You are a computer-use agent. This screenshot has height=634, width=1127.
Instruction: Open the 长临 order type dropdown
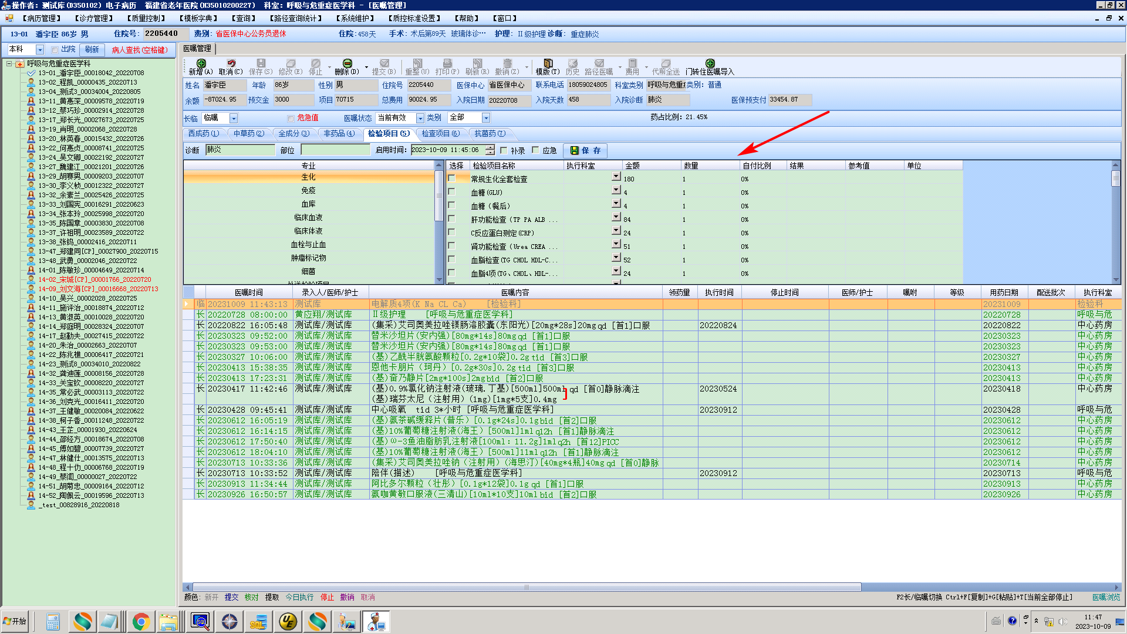pyautogui.click(x=234, y=118)
